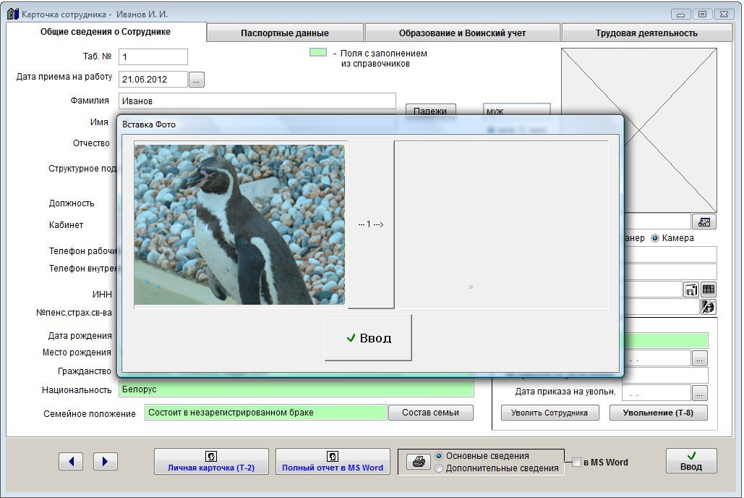
Task: Go to next employee with right arrow
Action: tap(105, 461)
